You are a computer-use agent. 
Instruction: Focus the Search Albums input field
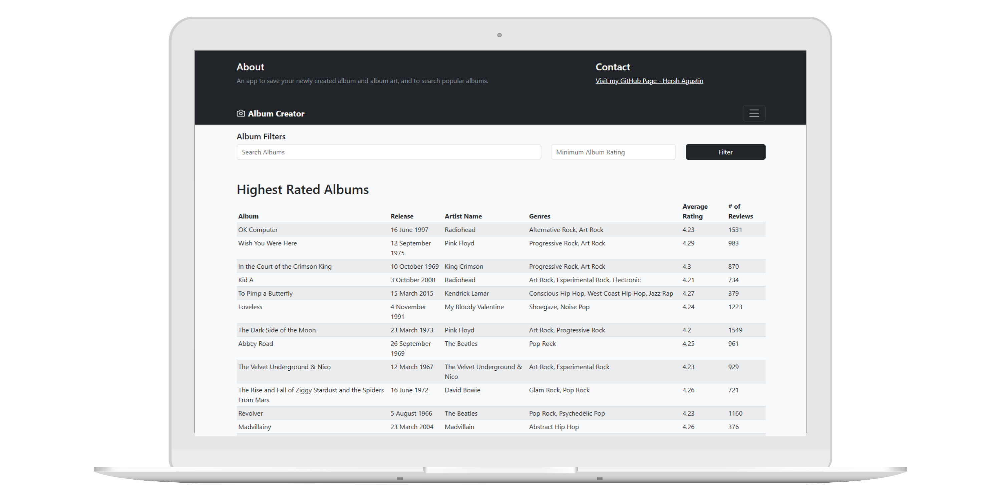389,152
